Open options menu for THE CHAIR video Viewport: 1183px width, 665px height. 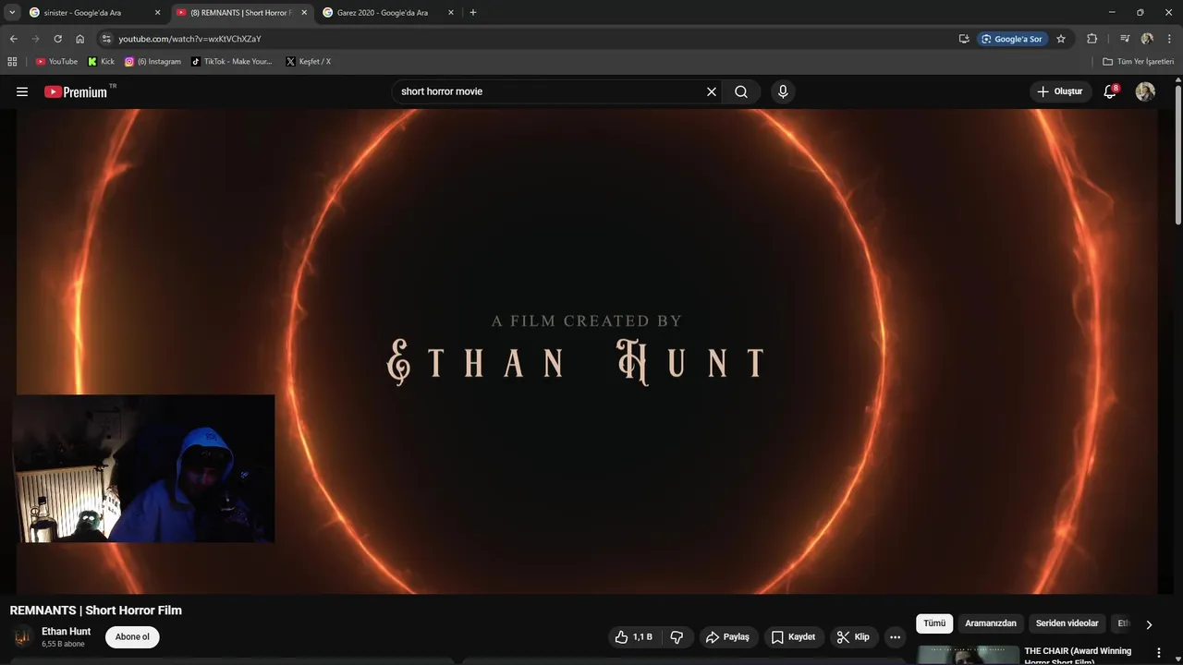coord(1158,652)
